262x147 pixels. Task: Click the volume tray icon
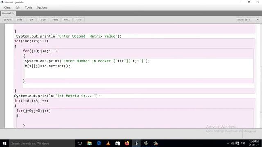click(233, 143)
